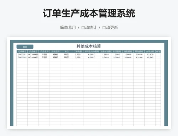Screen dimensions: 178x136
Task: Select the 订单数量 column header
Action: pos(78,51)
